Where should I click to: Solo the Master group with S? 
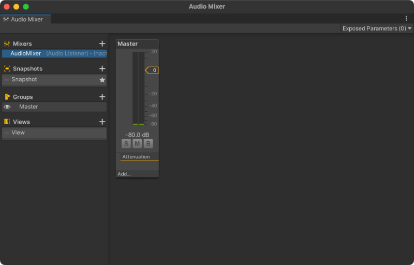tap(126, 143)
